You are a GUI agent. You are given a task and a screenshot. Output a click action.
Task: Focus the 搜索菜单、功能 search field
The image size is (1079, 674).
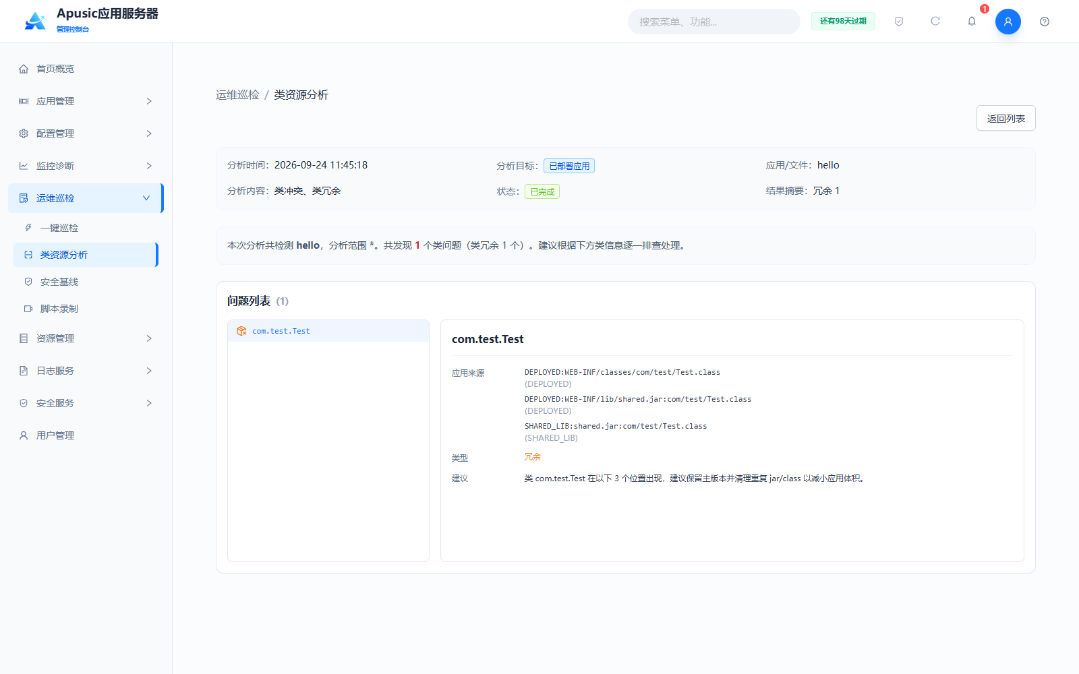[x=714, y=22]
